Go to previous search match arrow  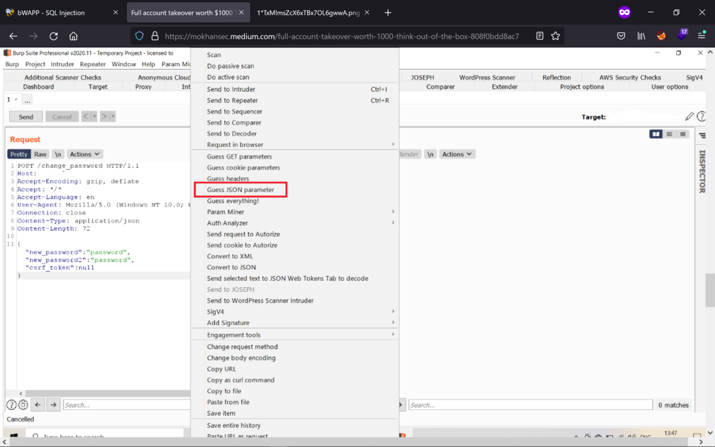pyautogui.click(x=38, y=405)
